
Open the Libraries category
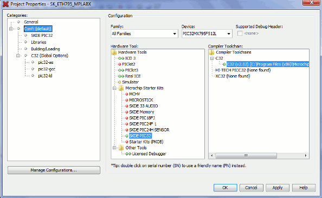coord(38,42)
